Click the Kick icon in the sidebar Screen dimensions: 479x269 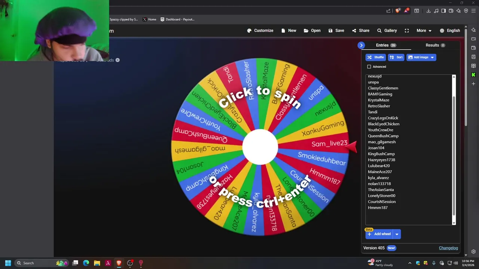(473, 75)
